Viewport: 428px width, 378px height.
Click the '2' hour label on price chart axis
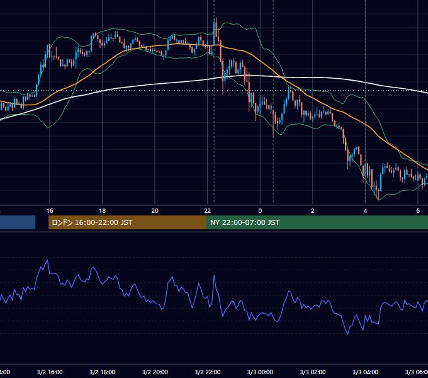point(313,210)
